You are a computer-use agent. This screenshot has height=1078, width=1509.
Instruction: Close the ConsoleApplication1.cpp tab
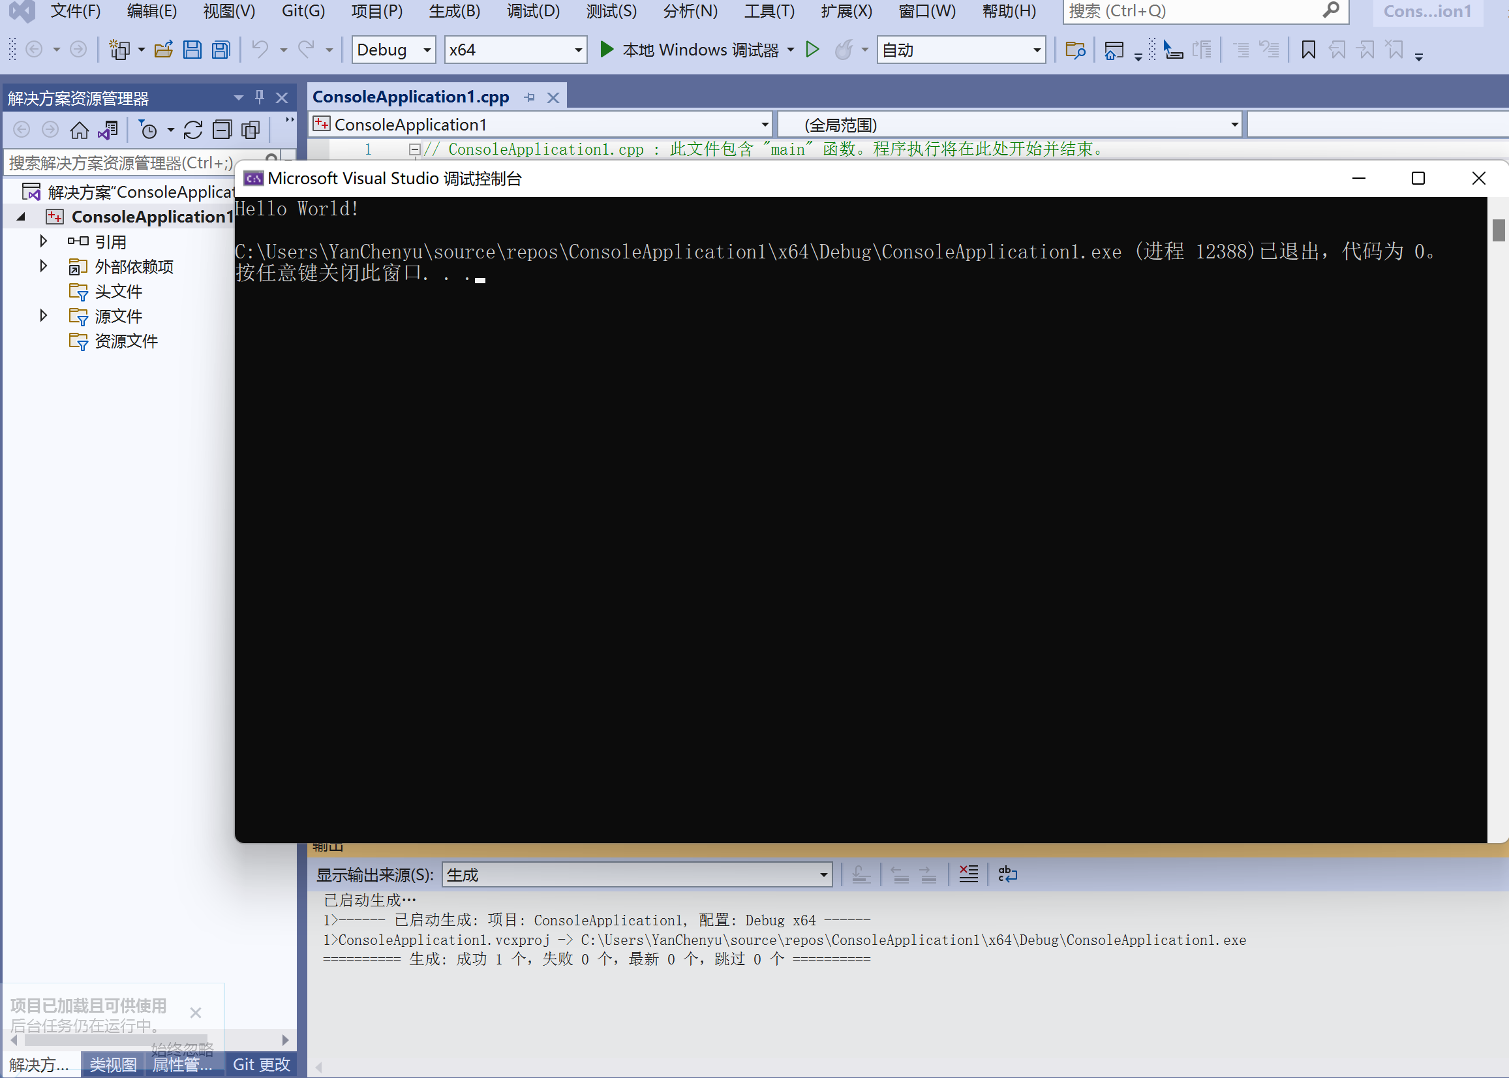click(553, 99)
